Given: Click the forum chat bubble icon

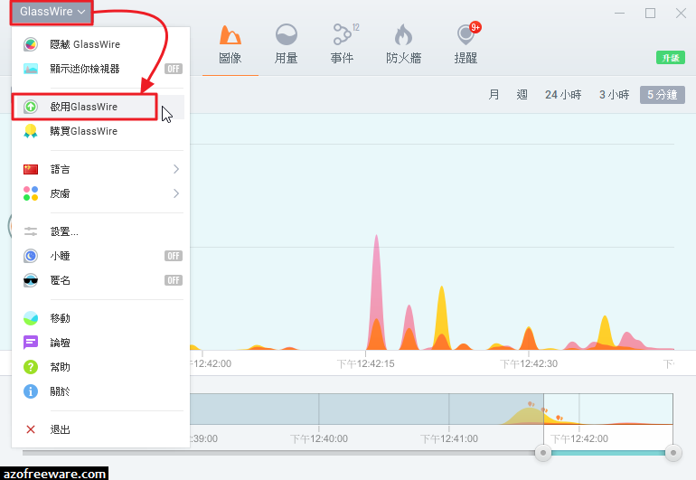Looking at the screenshot, I should 31,343.
